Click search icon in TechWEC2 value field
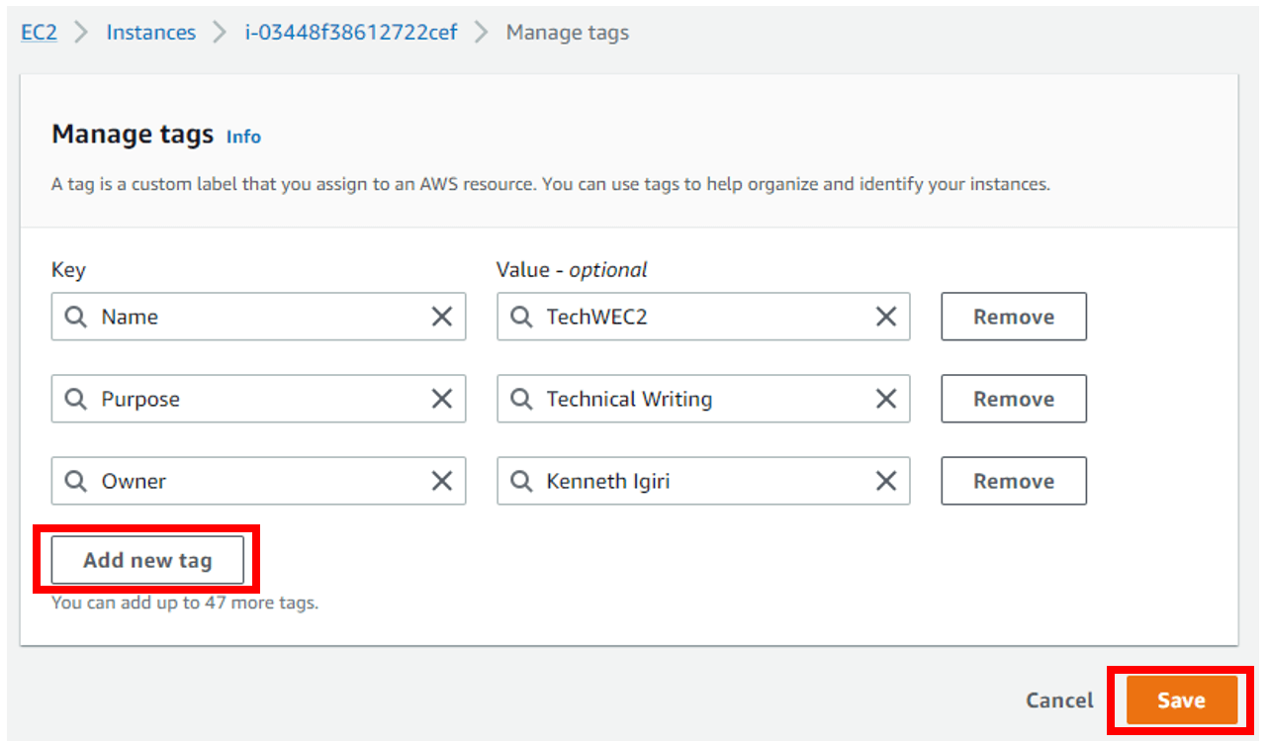This screenshot has height=746, width=1269. [x=521, y=317]
